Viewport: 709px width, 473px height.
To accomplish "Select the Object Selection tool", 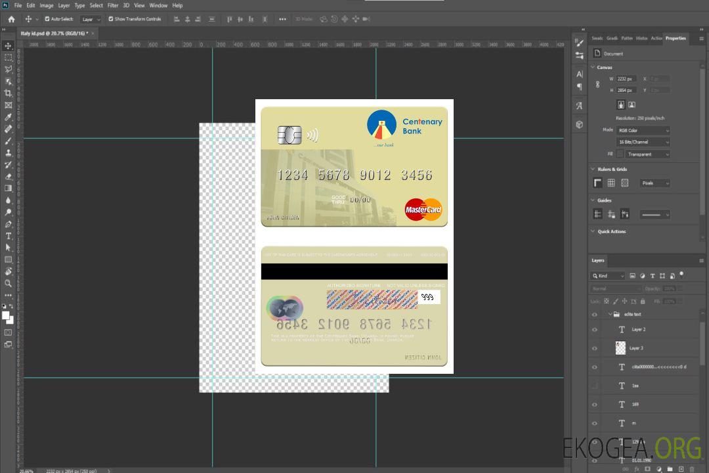I will pyautogui.click(x=8, y=81).
